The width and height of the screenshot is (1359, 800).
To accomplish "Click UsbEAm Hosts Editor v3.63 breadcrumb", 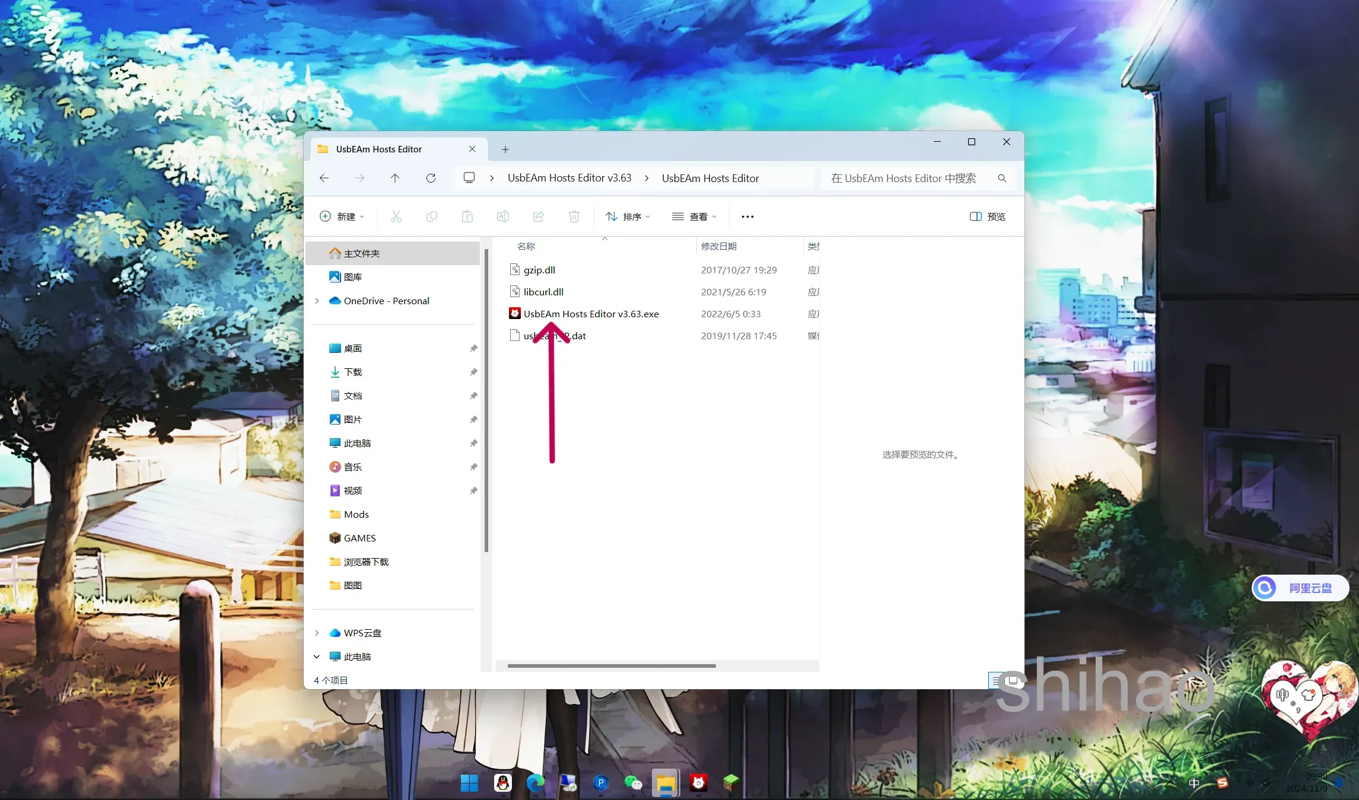I will (x=569, y=178).
